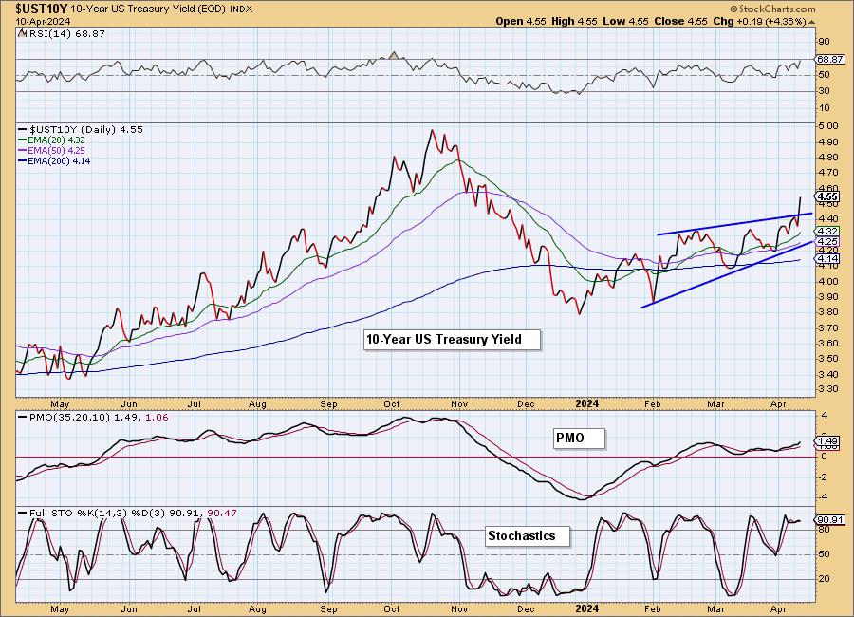Click the 4.55 last-price tag on the price axis

tap(827, 196)
